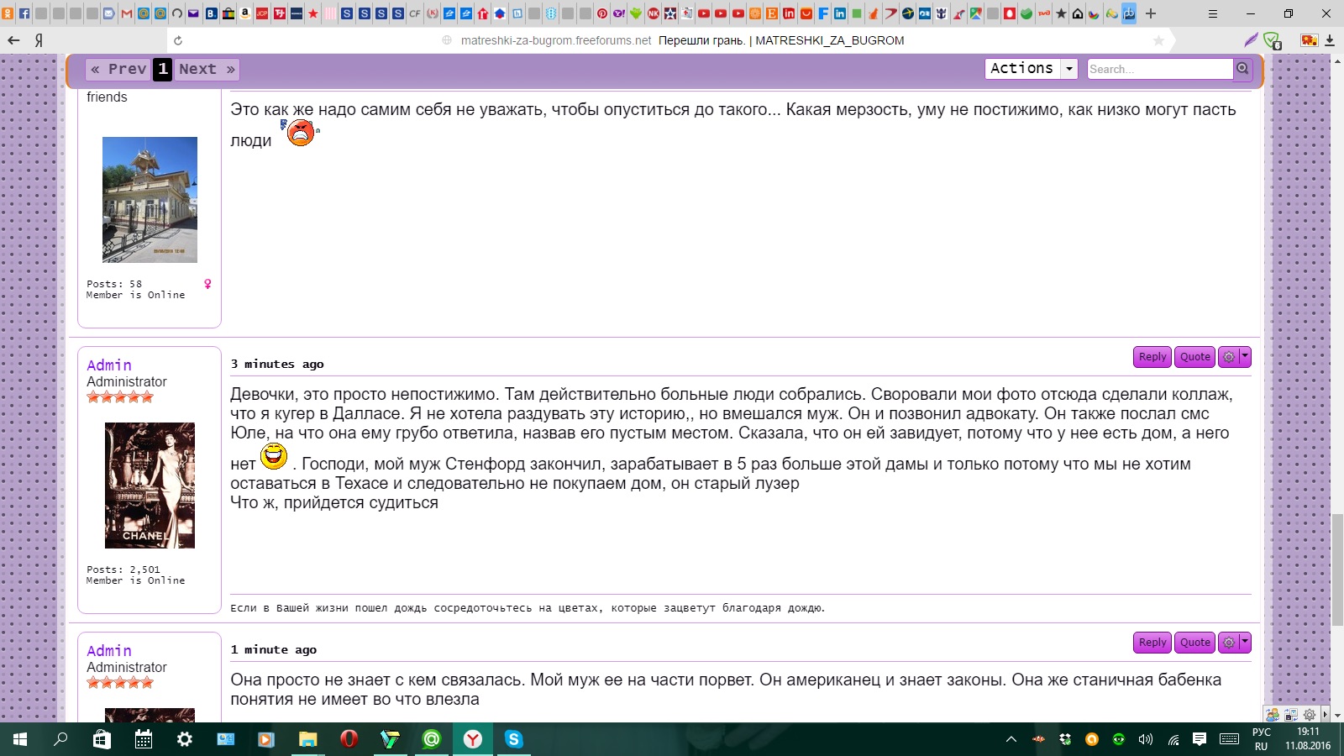Click the gear icon on the 3-minutes-ago post

1229,357
